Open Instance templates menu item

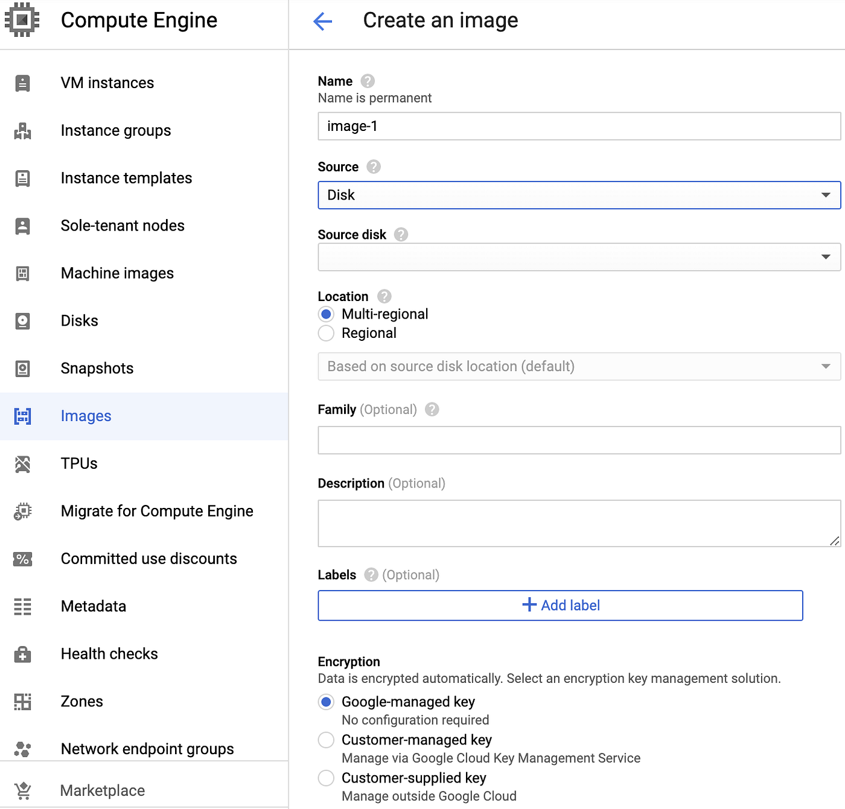coord(144,179)
